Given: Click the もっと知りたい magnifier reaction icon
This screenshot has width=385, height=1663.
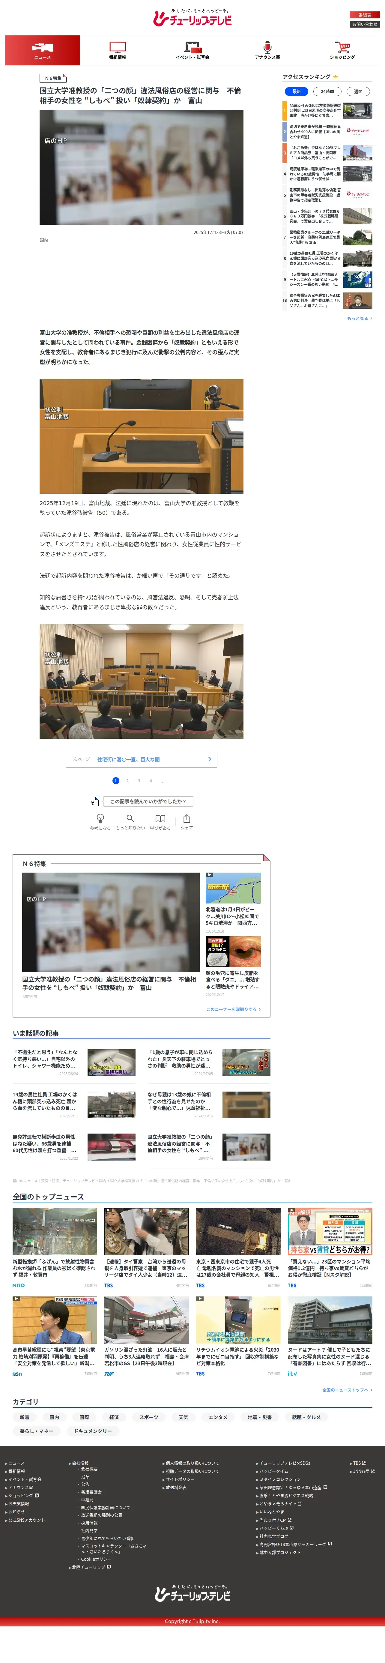Looking at the screenshot, I should pos(130,818).
